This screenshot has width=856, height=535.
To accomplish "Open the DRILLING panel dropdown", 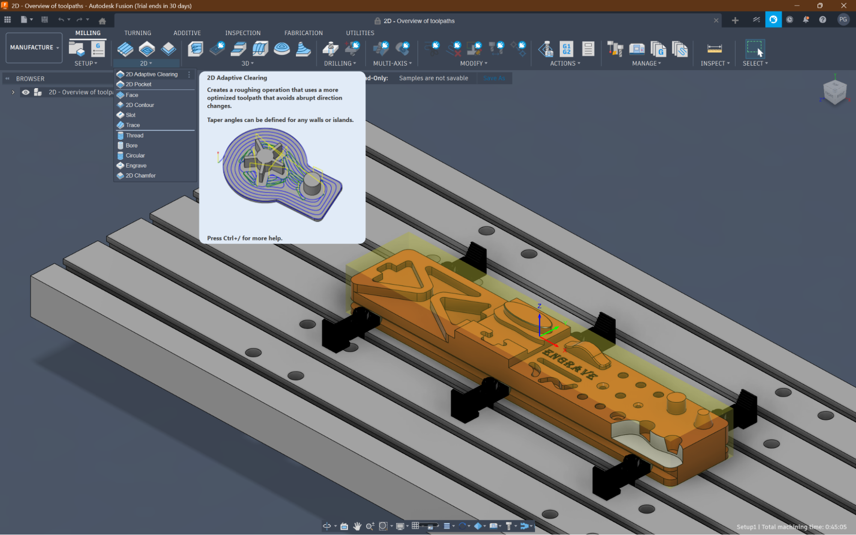I will point(340,63).
